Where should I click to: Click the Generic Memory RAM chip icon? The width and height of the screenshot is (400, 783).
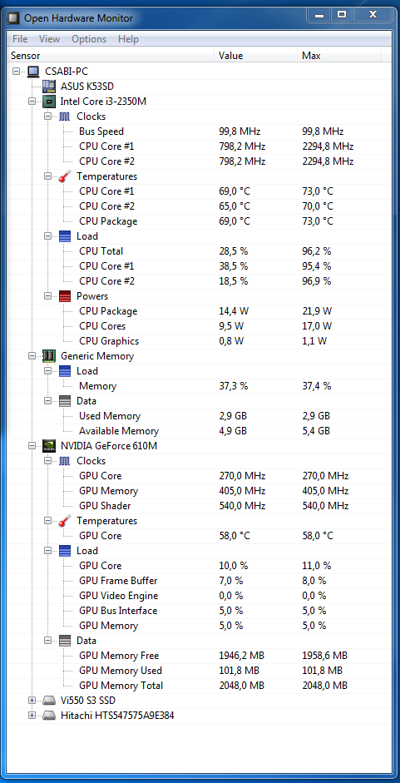pos(49,356)
